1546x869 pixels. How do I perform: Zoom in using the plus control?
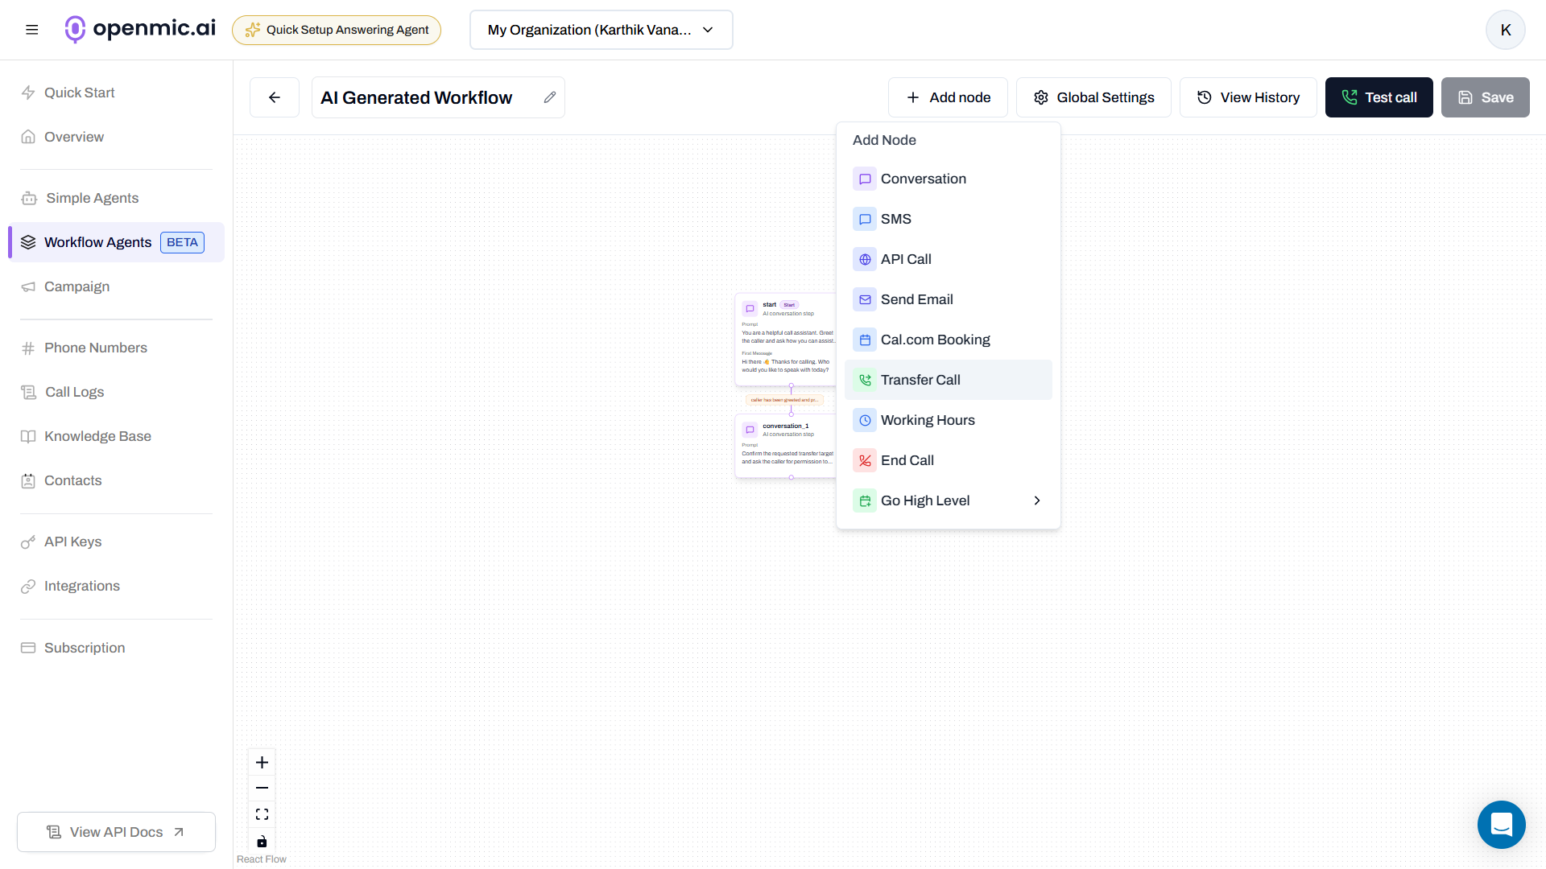click(261, 762)
